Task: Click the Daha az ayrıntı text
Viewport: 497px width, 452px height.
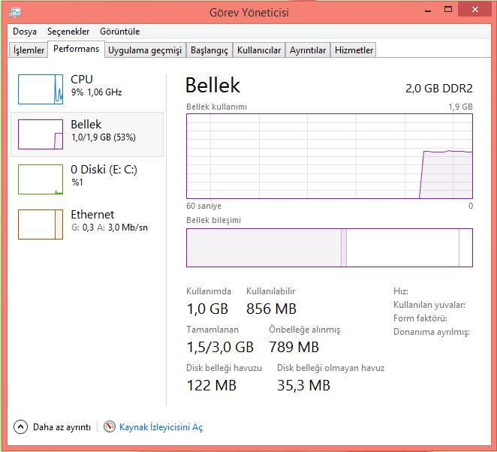Action: tap(62, 427)
